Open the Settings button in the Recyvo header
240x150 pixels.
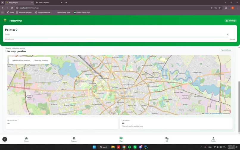coord(230,21)
